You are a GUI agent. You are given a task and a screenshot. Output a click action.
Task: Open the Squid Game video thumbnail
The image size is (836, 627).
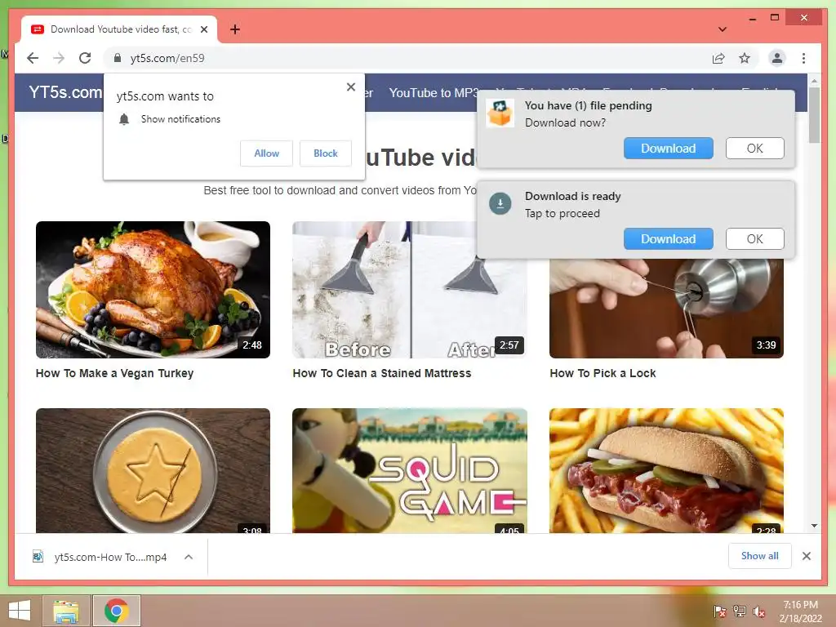click(410, 471)
